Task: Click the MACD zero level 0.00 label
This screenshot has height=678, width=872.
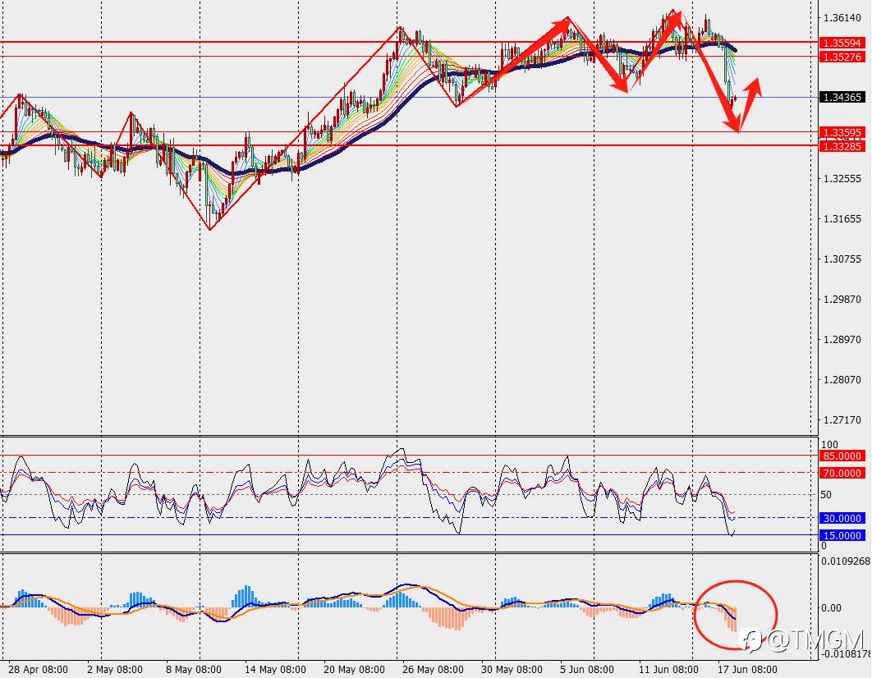Action: [x=831, y=607]
